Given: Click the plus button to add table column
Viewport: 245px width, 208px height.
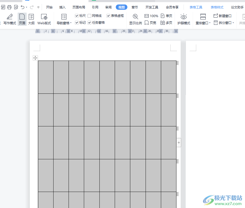Looking at the screenshot, I should click(x=179, y=142).
